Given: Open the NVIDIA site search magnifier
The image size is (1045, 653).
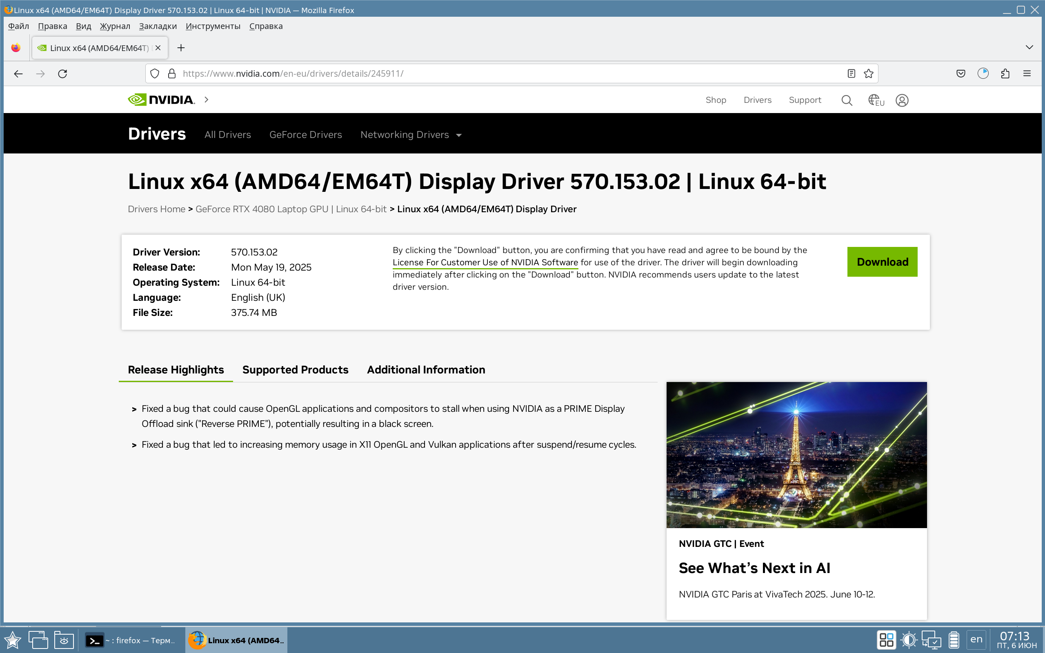Looking at the screenshot, I should click(x=847, y=100).
